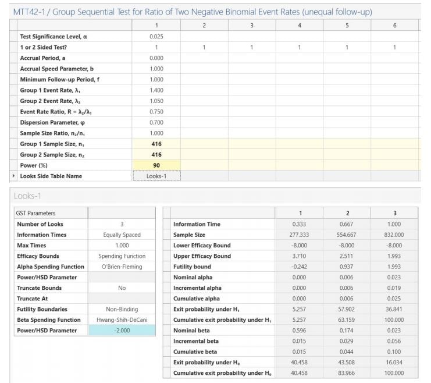Image resolution: width=431 pixels, height=383 pixels.
Task: Click Information Time value 0.333
Action: coord(299,224)
